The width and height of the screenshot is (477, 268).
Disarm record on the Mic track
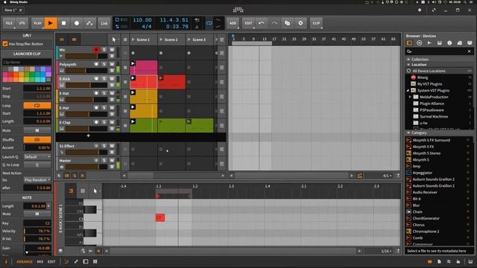click(96, 50)
